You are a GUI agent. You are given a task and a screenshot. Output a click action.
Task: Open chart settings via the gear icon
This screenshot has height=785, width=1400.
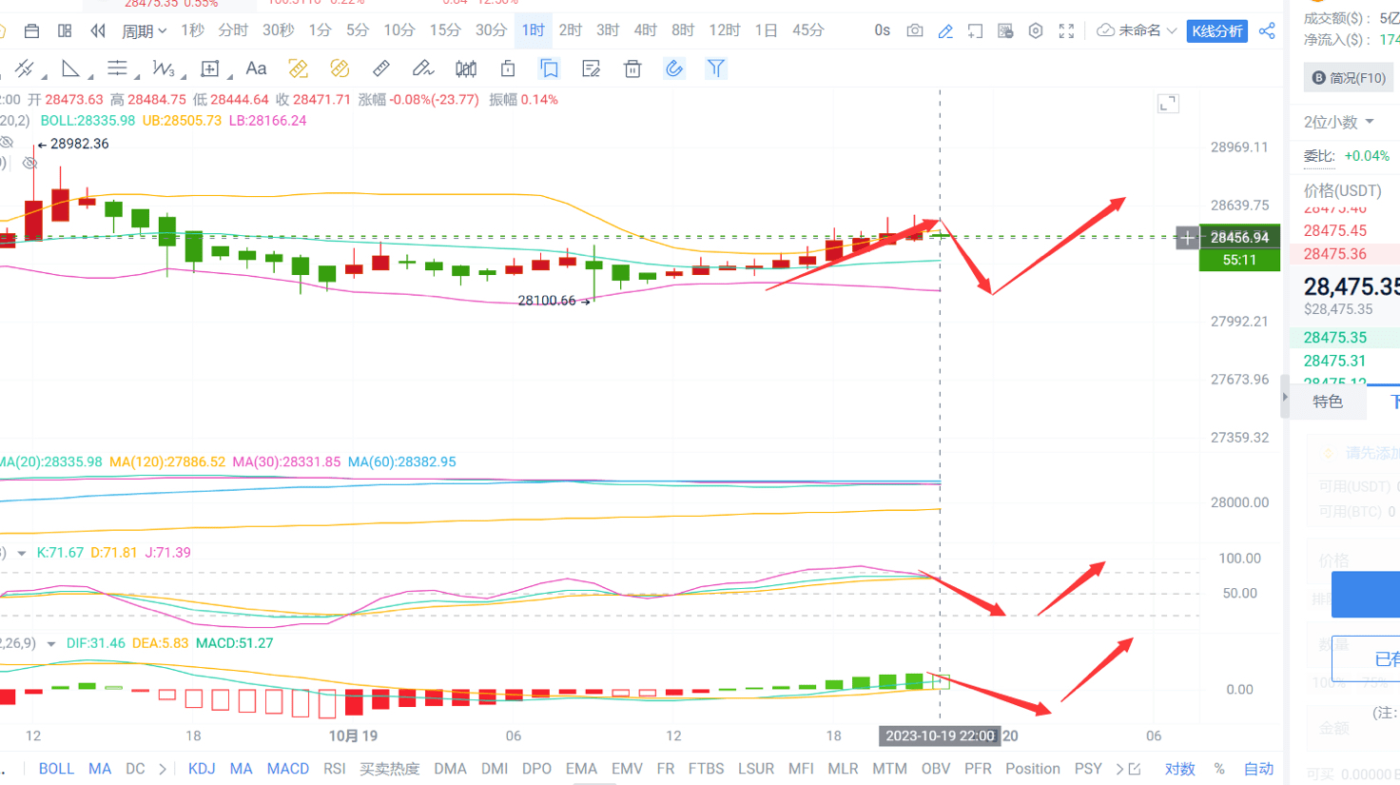tap(1035, 29)
